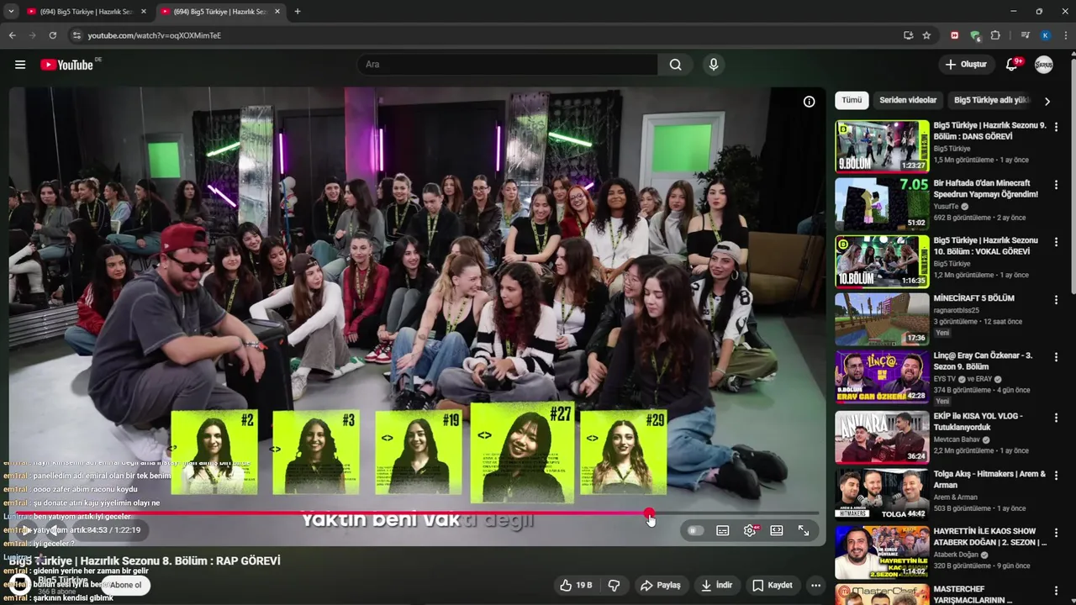Show more filter chips with right arrow

pyautogui.click(x=1047, y=101)
